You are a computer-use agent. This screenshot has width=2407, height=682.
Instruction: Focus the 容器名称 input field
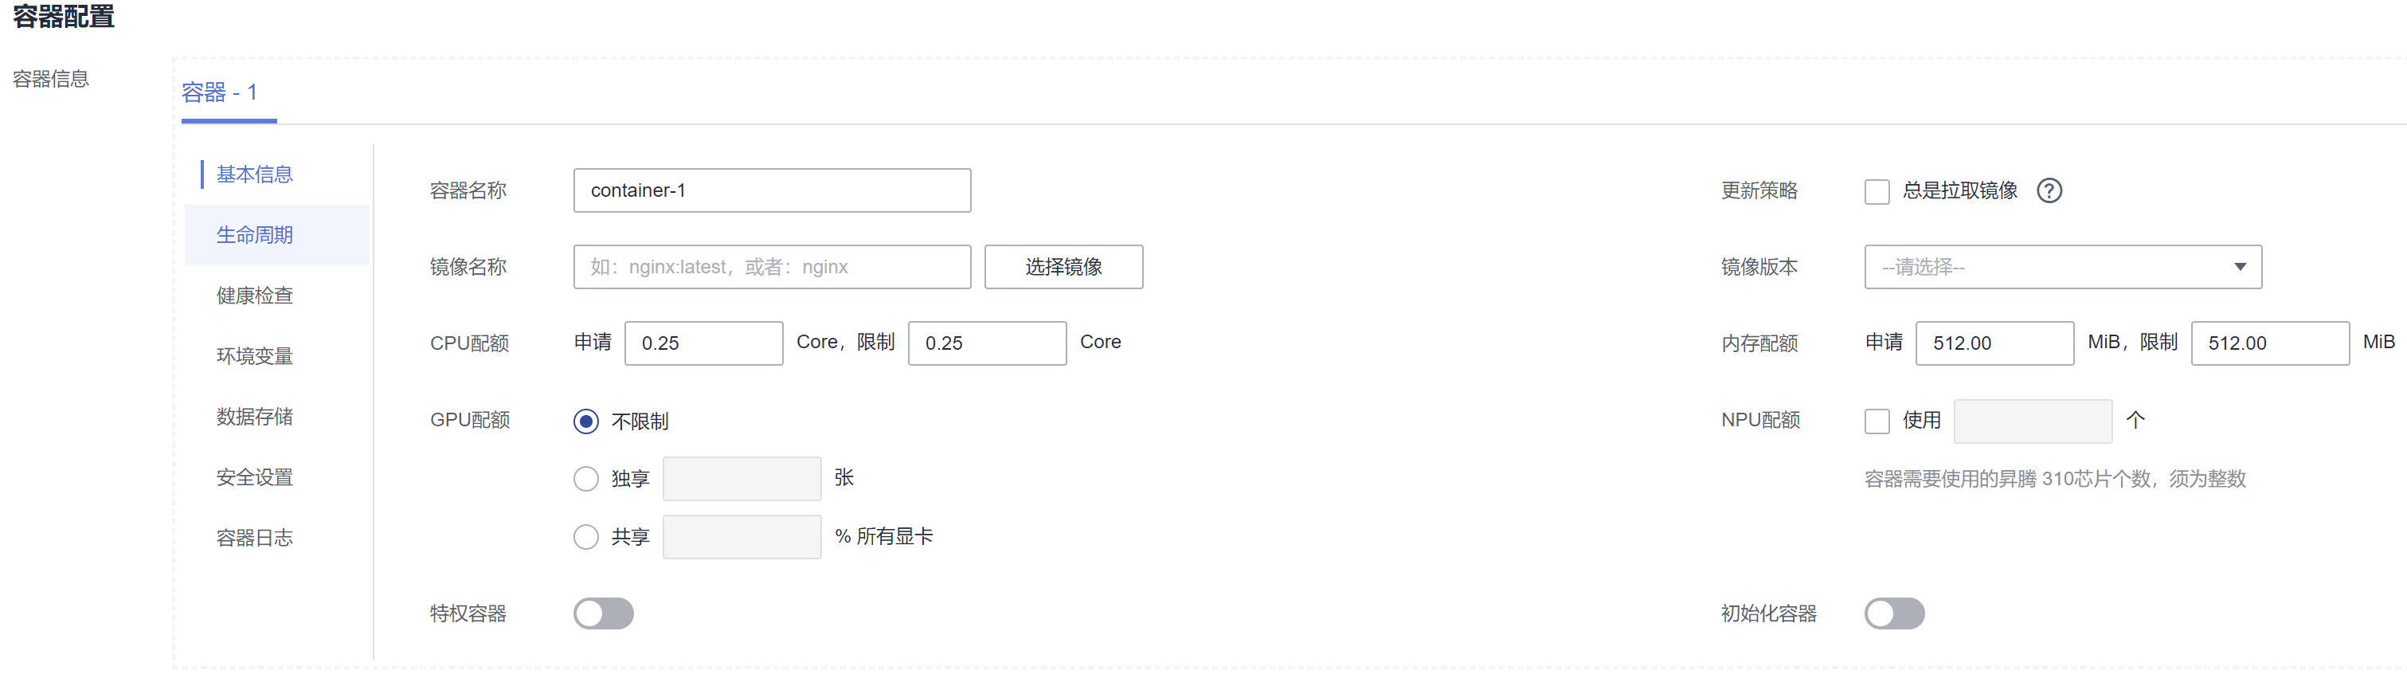[x=772, y=190]
